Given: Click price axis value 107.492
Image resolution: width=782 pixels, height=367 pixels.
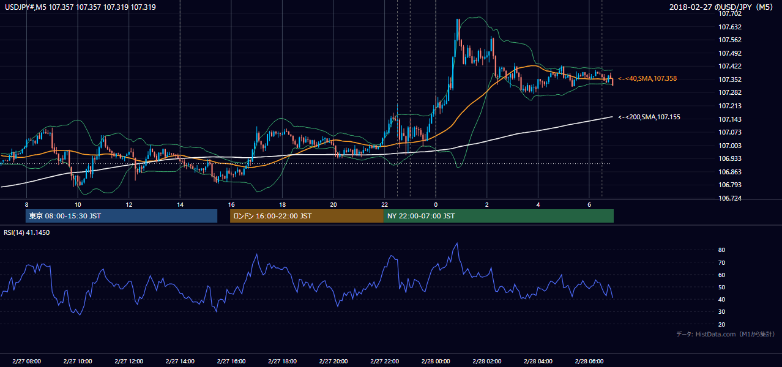Looking at the screenshot, I should [x=729, y=53].
